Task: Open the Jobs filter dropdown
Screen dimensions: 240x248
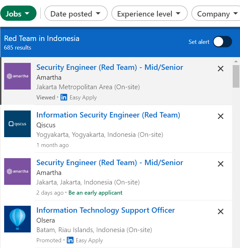Action: (18, 13)
